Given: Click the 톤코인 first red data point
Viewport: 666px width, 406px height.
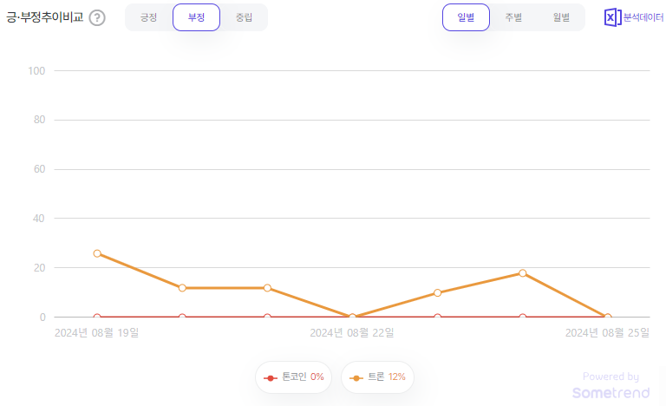Looking at the screenshot, I should coord(97,318).
